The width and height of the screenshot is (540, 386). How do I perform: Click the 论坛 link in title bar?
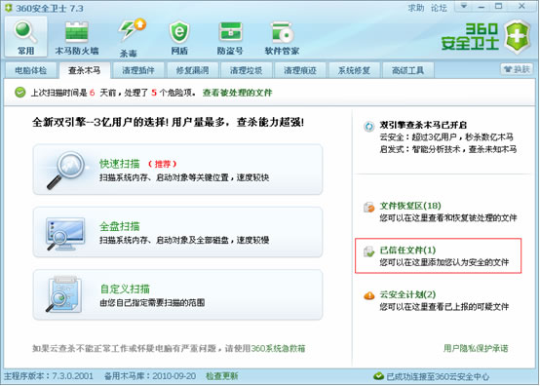point(439,8)
